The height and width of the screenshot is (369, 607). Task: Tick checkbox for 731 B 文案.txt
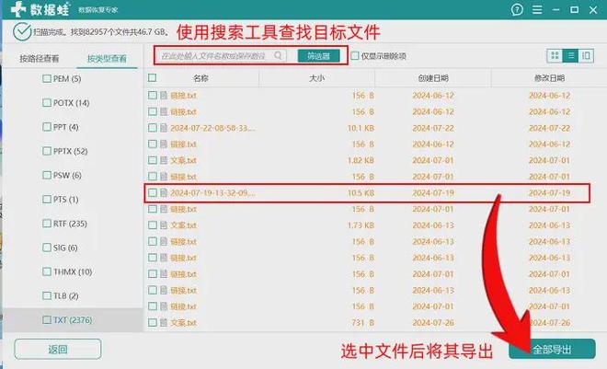tap(153, 323)
